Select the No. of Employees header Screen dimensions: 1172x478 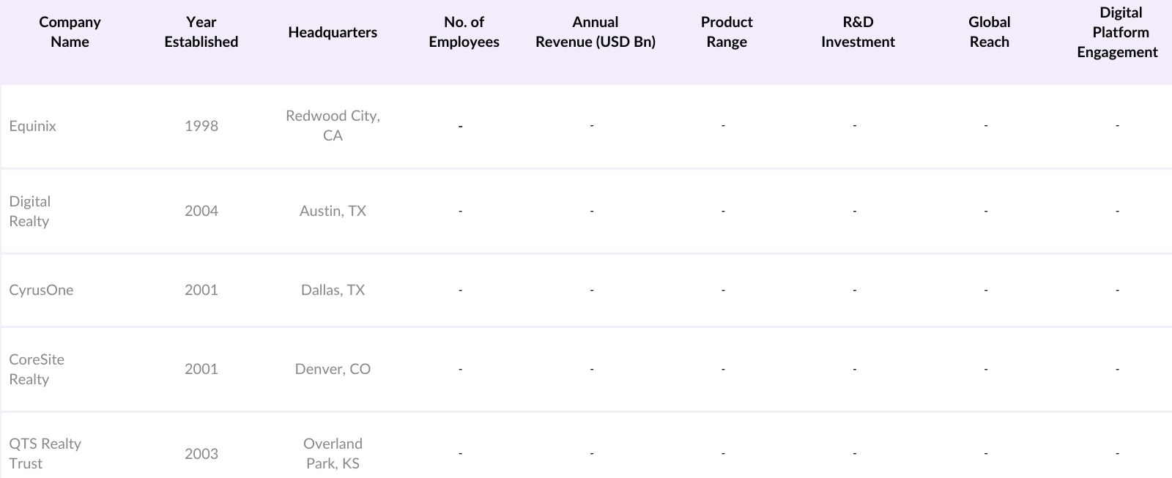pyautogui.click(x=464, y=32)
